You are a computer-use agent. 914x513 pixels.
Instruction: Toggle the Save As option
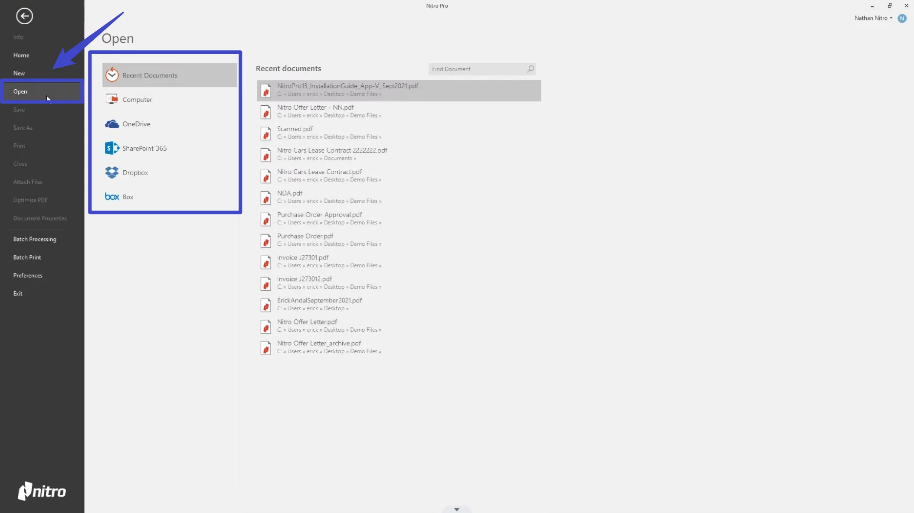click(x=23, y=127)
